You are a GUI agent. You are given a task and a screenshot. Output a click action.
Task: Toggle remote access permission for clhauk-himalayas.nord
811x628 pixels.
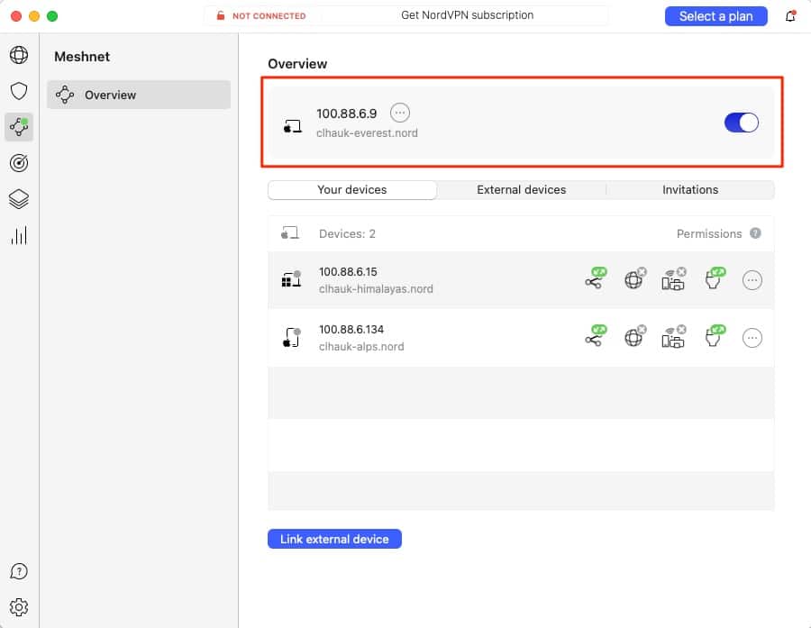[x=594, y=280]
